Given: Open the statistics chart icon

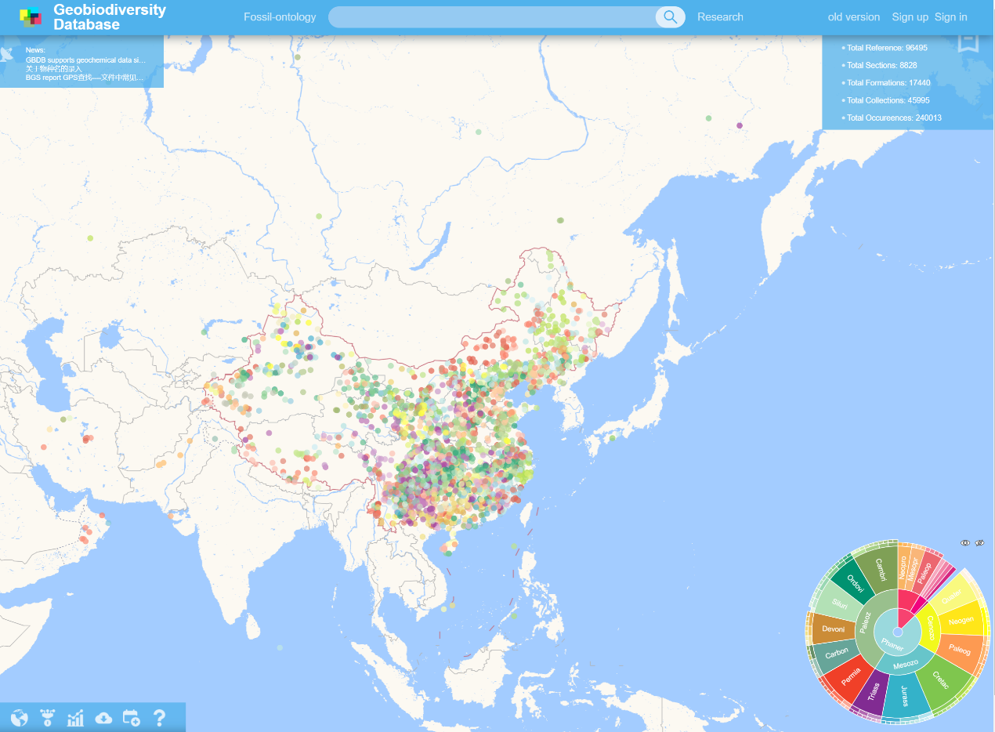Looking at the screenshot, I should [75, 717].
